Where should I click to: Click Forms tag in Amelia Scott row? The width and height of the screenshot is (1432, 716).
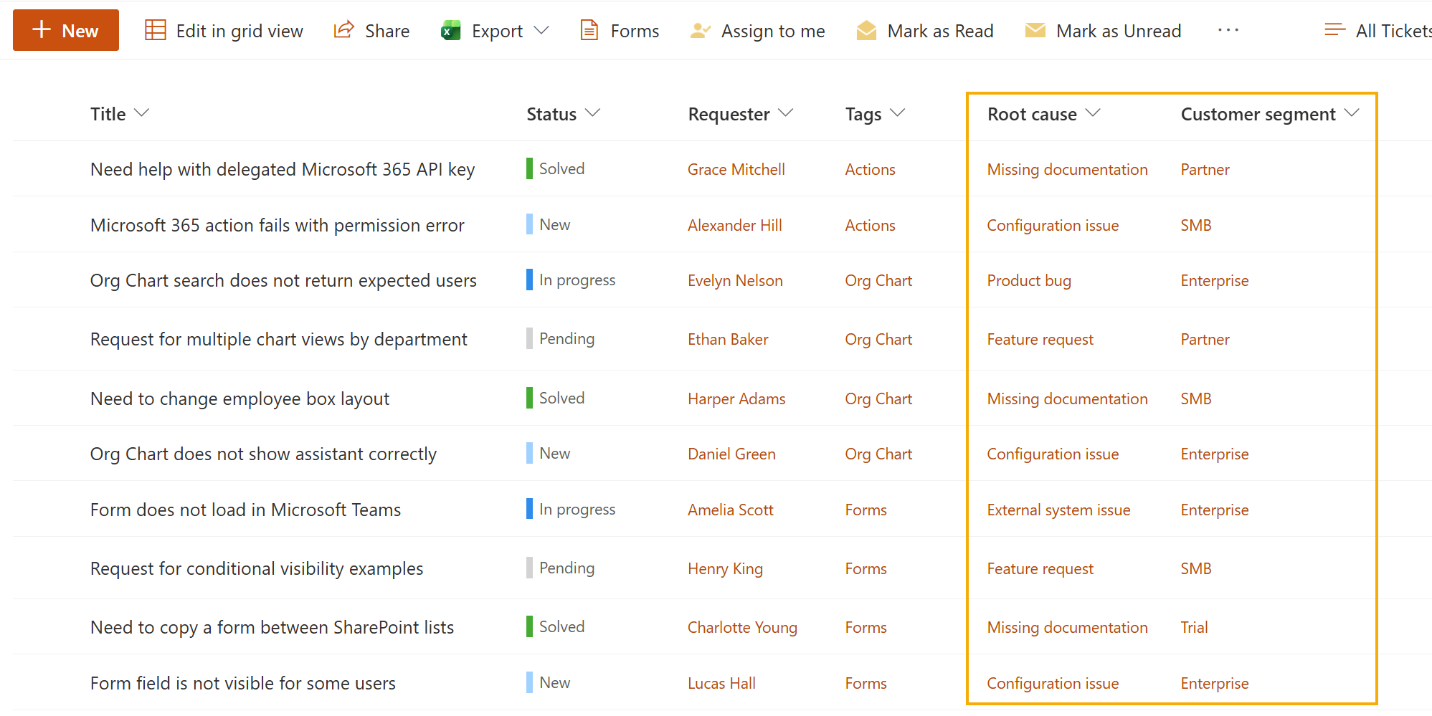pyautogui.click(x=866, y=510)
